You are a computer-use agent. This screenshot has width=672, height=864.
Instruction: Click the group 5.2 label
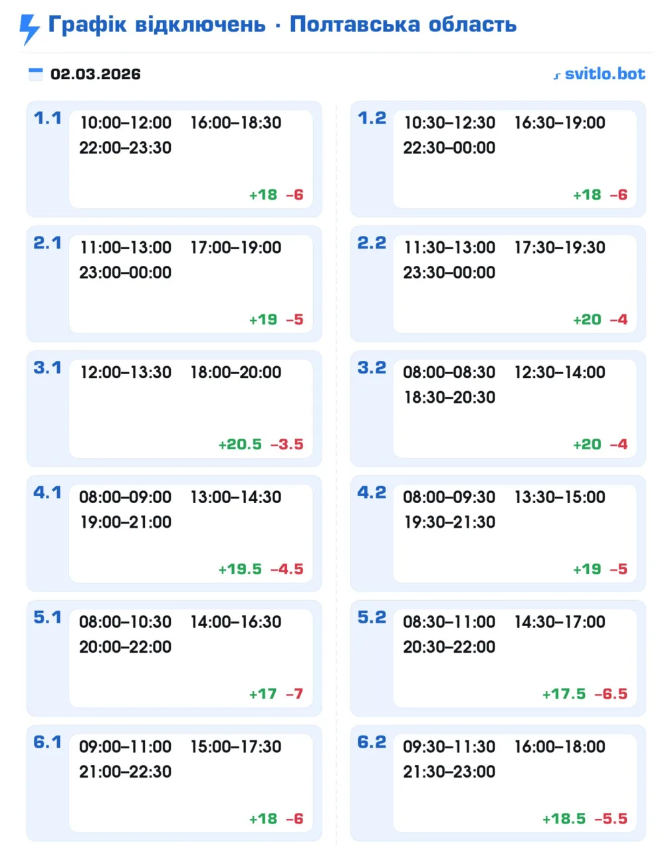pyautogui.click(x=372, y=617)
